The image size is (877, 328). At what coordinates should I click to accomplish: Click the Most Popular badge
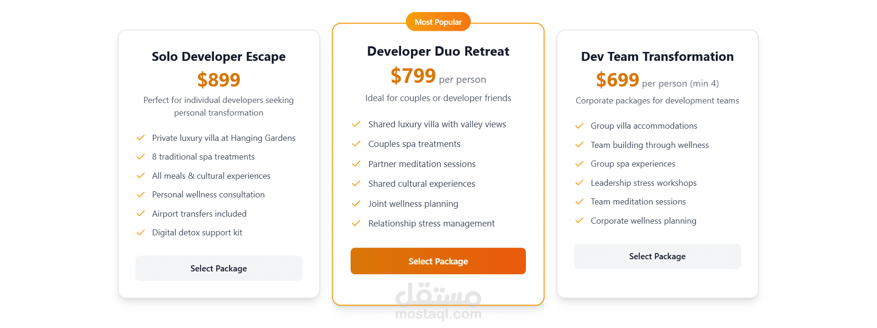pos(438,22)
